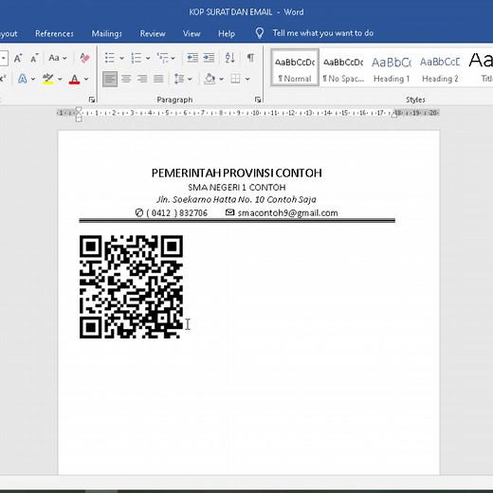This screenshot has width=493, height=493.
Task: Open the Change Case menu
Action: point(58,58)
